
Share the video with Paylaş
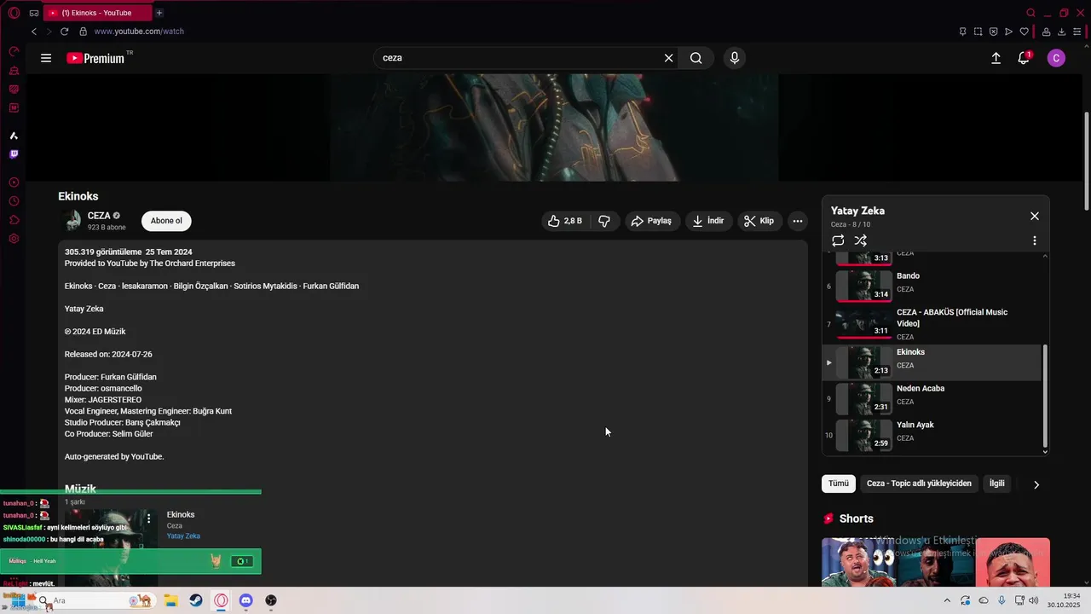652,221
